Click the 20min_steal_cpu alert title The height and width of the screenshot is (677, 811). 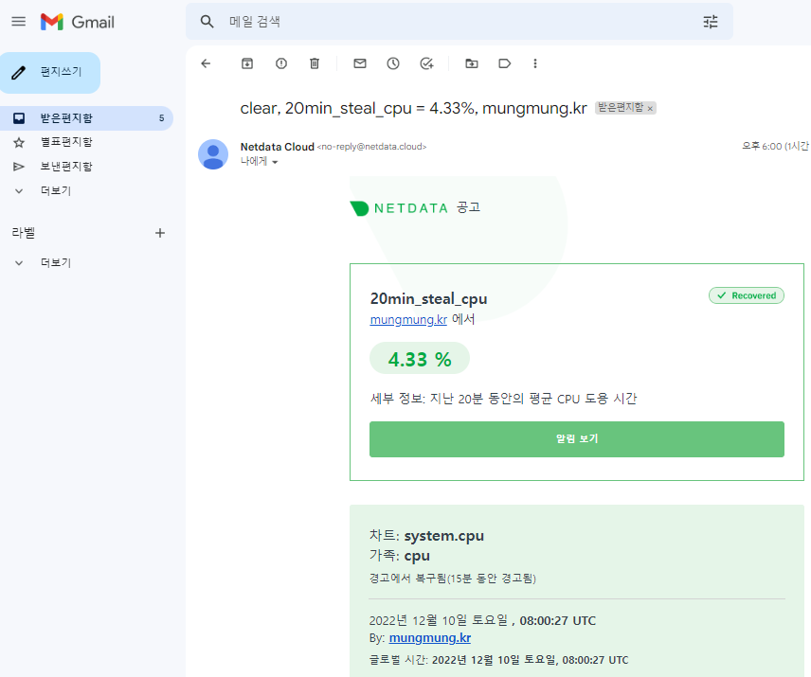coord(429,298)
